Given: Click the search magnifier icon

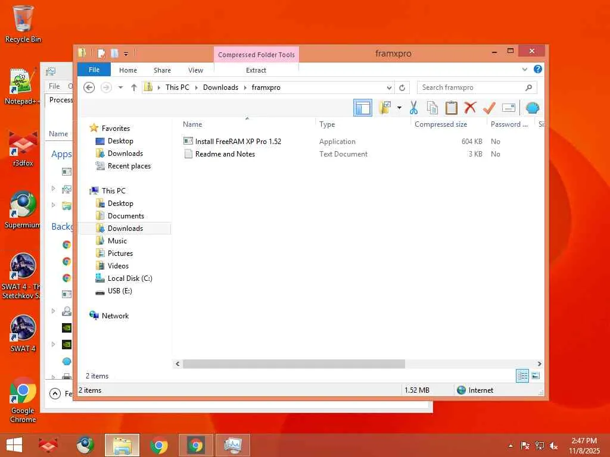Looking at the screenshot, I should 528,87.
